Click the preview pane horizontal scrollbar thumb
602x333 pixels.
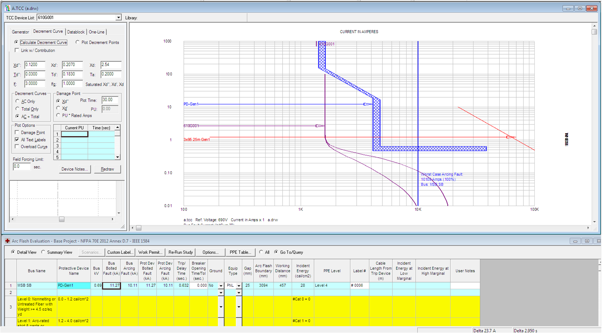click(x=62, y=219)
